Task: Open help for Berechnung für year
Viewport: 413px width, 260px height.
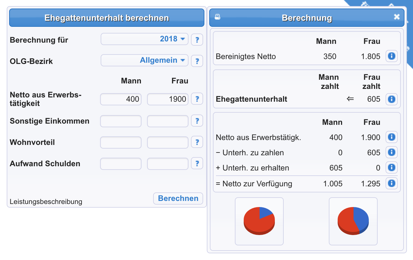Action: point(197,40)
